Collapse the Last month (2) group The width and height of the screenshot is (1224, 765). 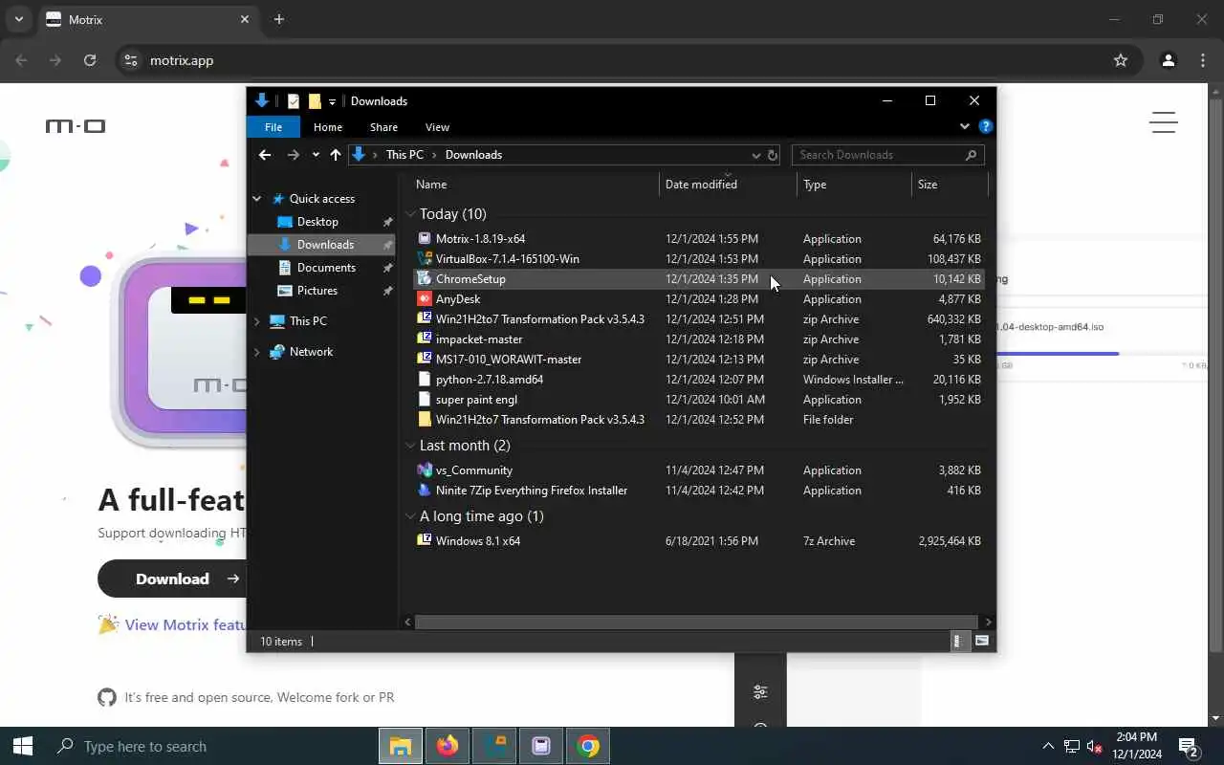coord(410,446)
